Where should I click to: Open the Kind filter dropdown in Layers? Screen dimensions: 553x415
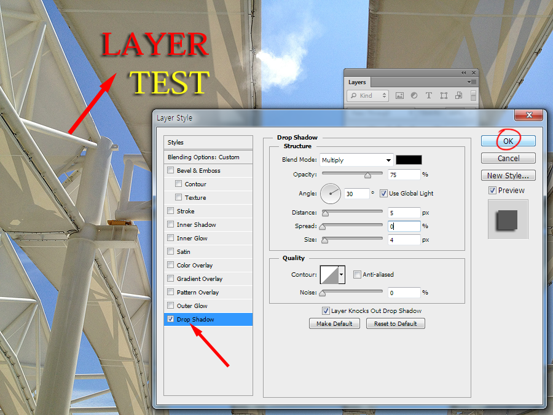tap(367, 96)
